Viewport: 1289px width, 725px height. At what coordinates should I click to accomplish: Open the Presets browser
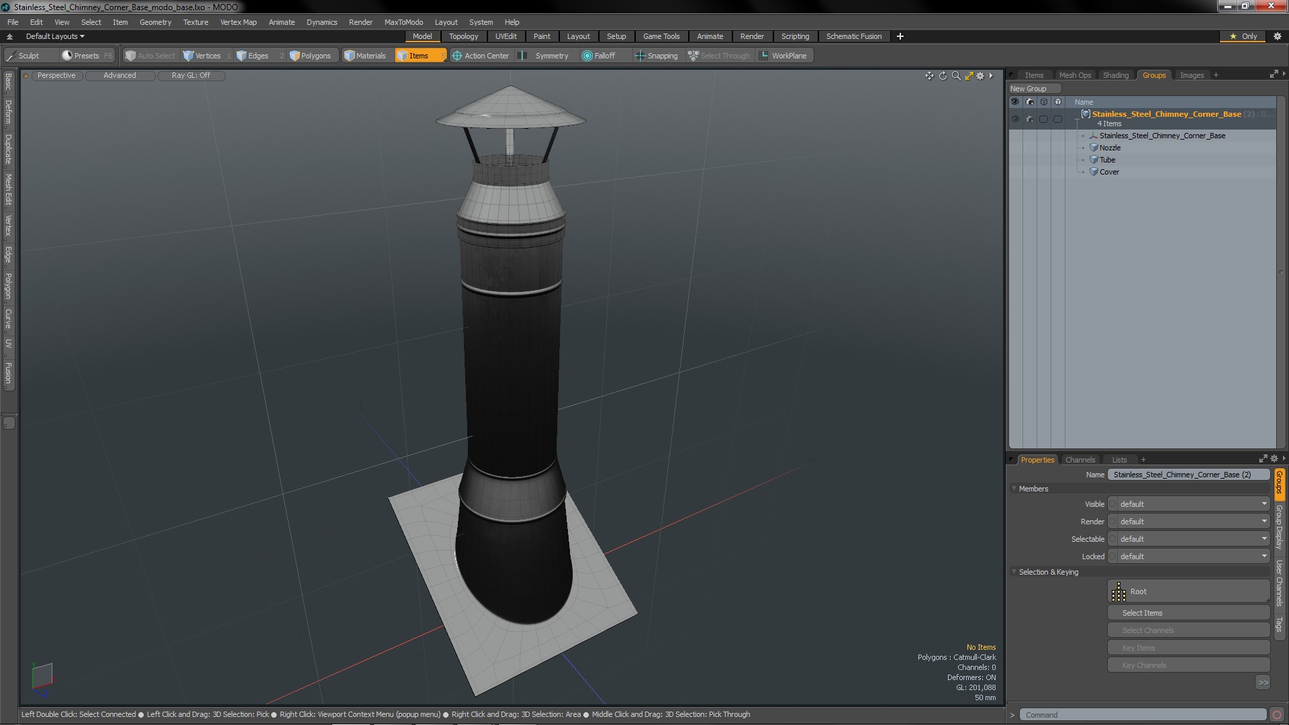point(86,56)
